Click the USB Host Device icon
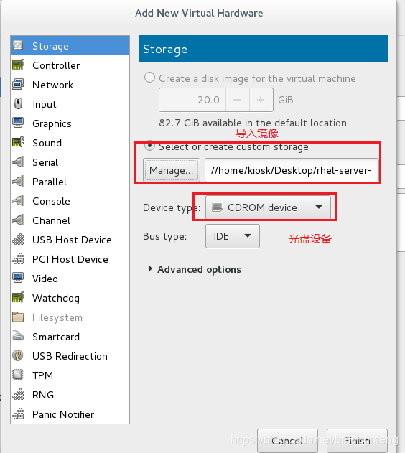 click(18, 239)
